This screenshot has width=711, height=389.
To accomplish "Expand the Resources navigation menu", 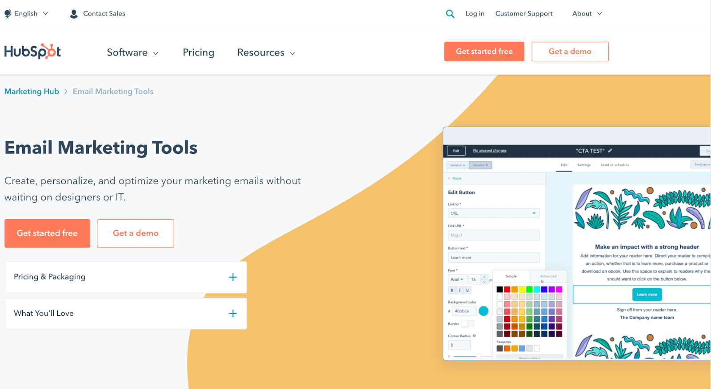I will (x=266, y=52).
